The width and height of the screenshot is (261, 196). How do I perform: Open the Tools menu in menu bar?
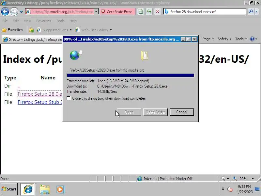pyautogui.click(x=60, y=21)
